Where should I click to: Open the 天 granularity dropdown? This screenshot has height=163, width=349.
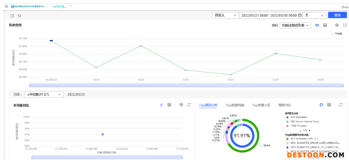click(314, 15)
